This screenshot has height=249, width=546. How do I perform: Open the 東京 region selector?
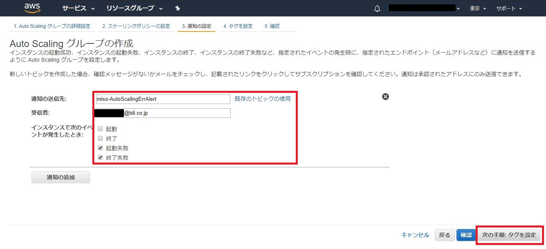coord(478,8)
